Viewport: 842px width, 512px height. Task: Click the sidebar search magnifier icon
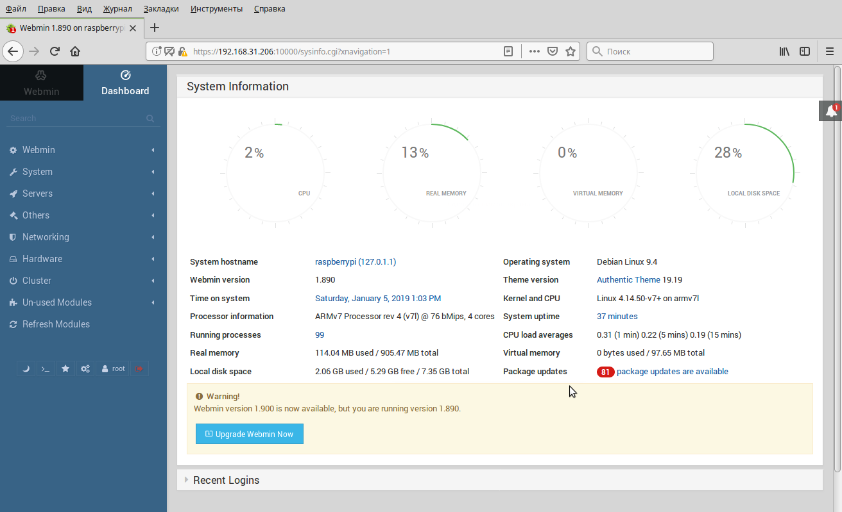click(150, 118)
